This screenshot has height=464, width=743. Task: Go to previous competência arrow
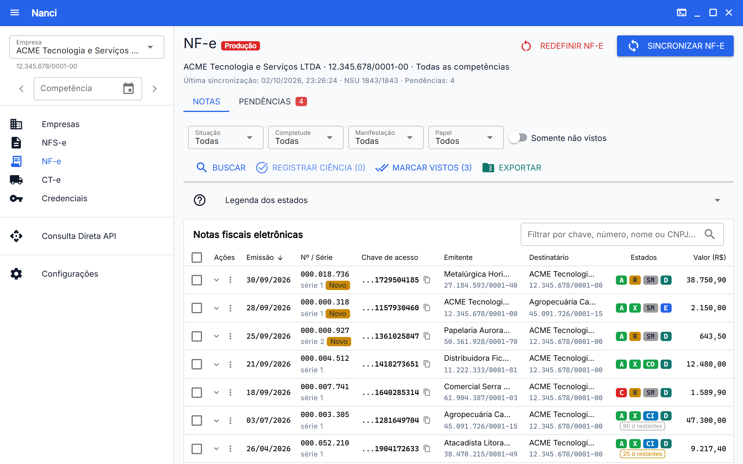tap(21, 89)
